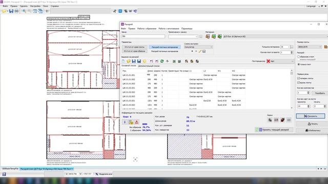The height and width of the screenshot is (184, 328).
Task: First material selection icon beside Материал
Action: point(208,36)
